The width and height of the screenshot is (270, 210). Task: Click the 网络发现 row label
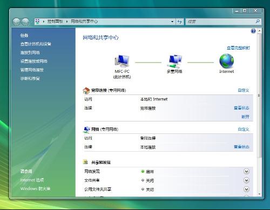pos(92,171)
